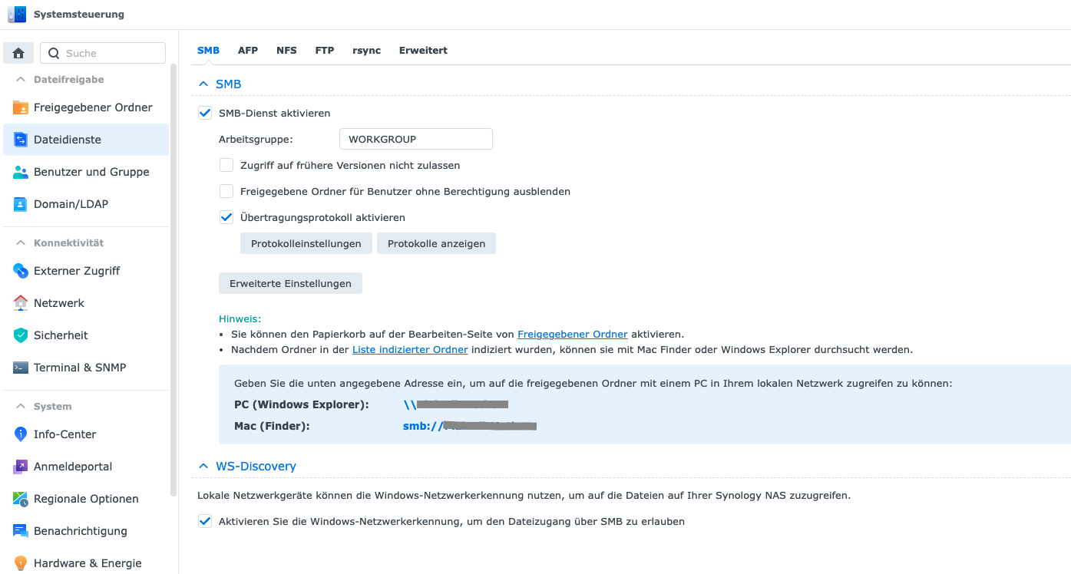The width and height of the screenshot is (1071, 574).
Task: Collapse the WS-Discovery section
Action: coord(203,466)
